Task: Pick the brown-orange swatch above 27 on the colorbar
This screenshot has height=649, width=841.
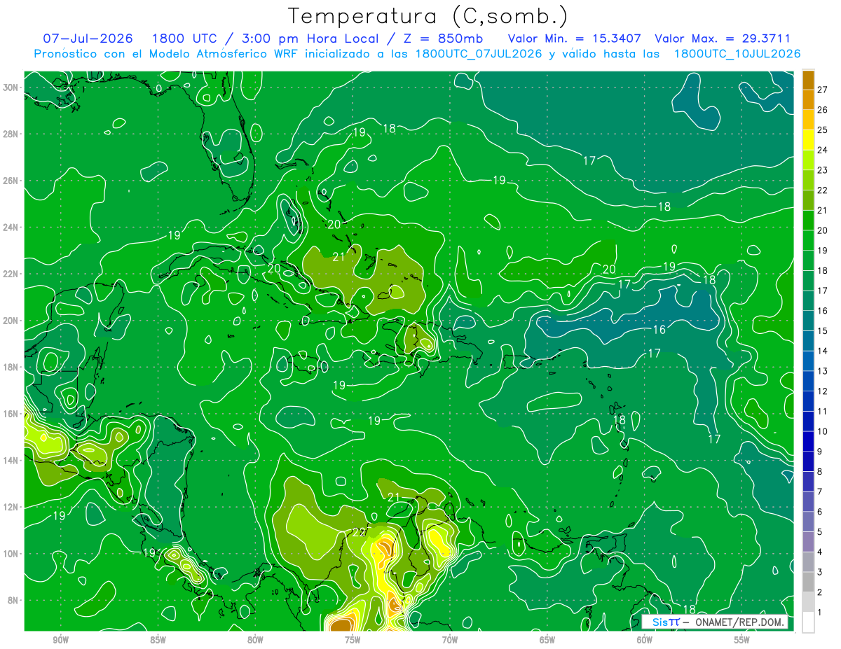Action: tap(808, 79)
